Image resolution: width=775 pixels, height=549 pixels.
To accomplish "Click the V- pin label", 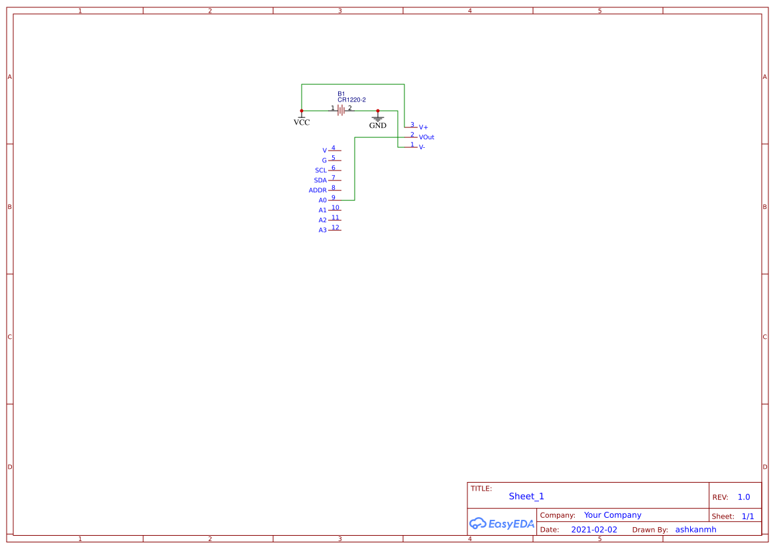I will [422, 147].
